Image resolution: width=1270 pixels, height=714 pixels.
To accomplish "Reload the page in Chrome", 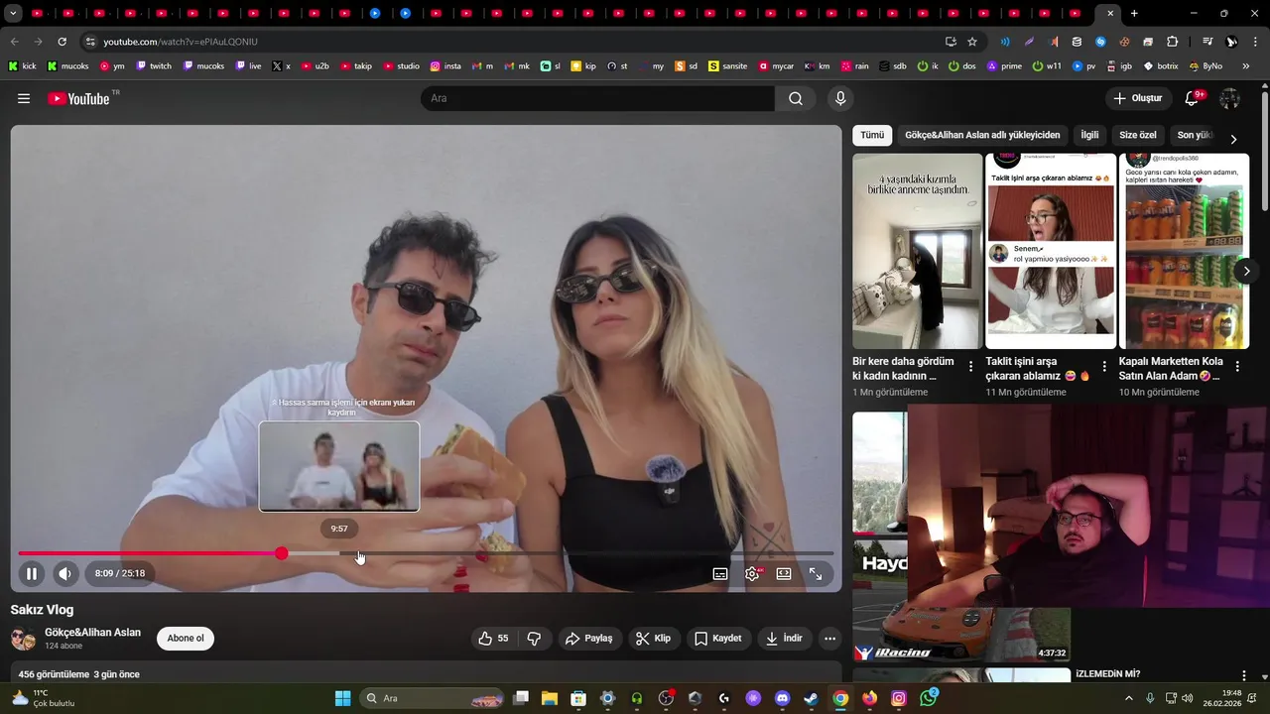I will click(62, 42).
